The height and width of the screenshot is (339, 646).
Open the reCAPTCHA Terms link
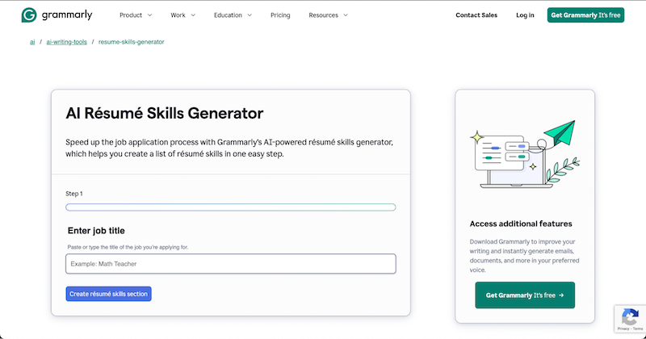638,329
